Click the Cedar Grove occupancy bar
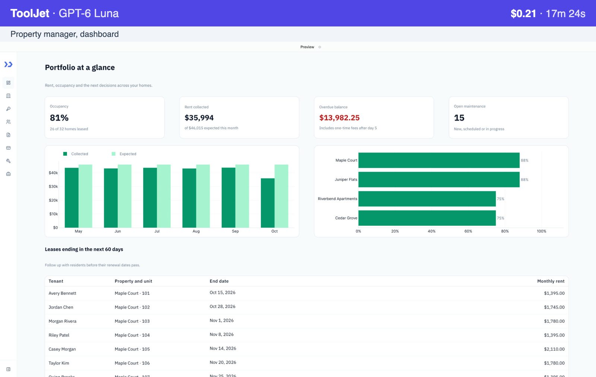Image resolution: width=596 pixels, height=377 pixels. click(427, 218)
